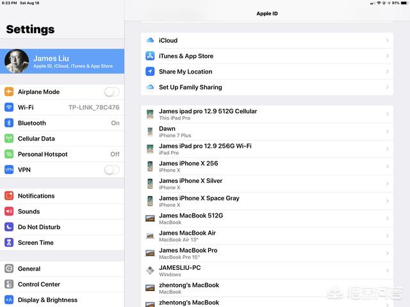The height and width of the screenshot is (307, 410).
Task: Tap the Airplane Mode orange icon
Action: (x=9, y=91)
